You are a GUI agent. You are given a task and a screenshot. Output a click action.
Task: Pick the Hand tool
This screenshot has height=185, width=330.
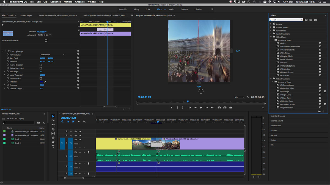point(53,142)
